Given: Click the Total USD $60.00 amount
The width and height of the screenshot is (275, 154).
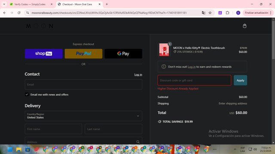Looking at the screenshot, I should (x=238, y=113).
